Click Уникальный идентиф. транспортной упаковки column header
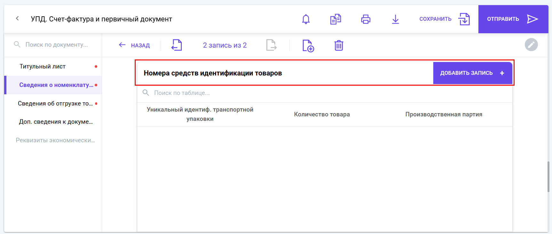The image size is (552, 234). [x=200, y=114]
